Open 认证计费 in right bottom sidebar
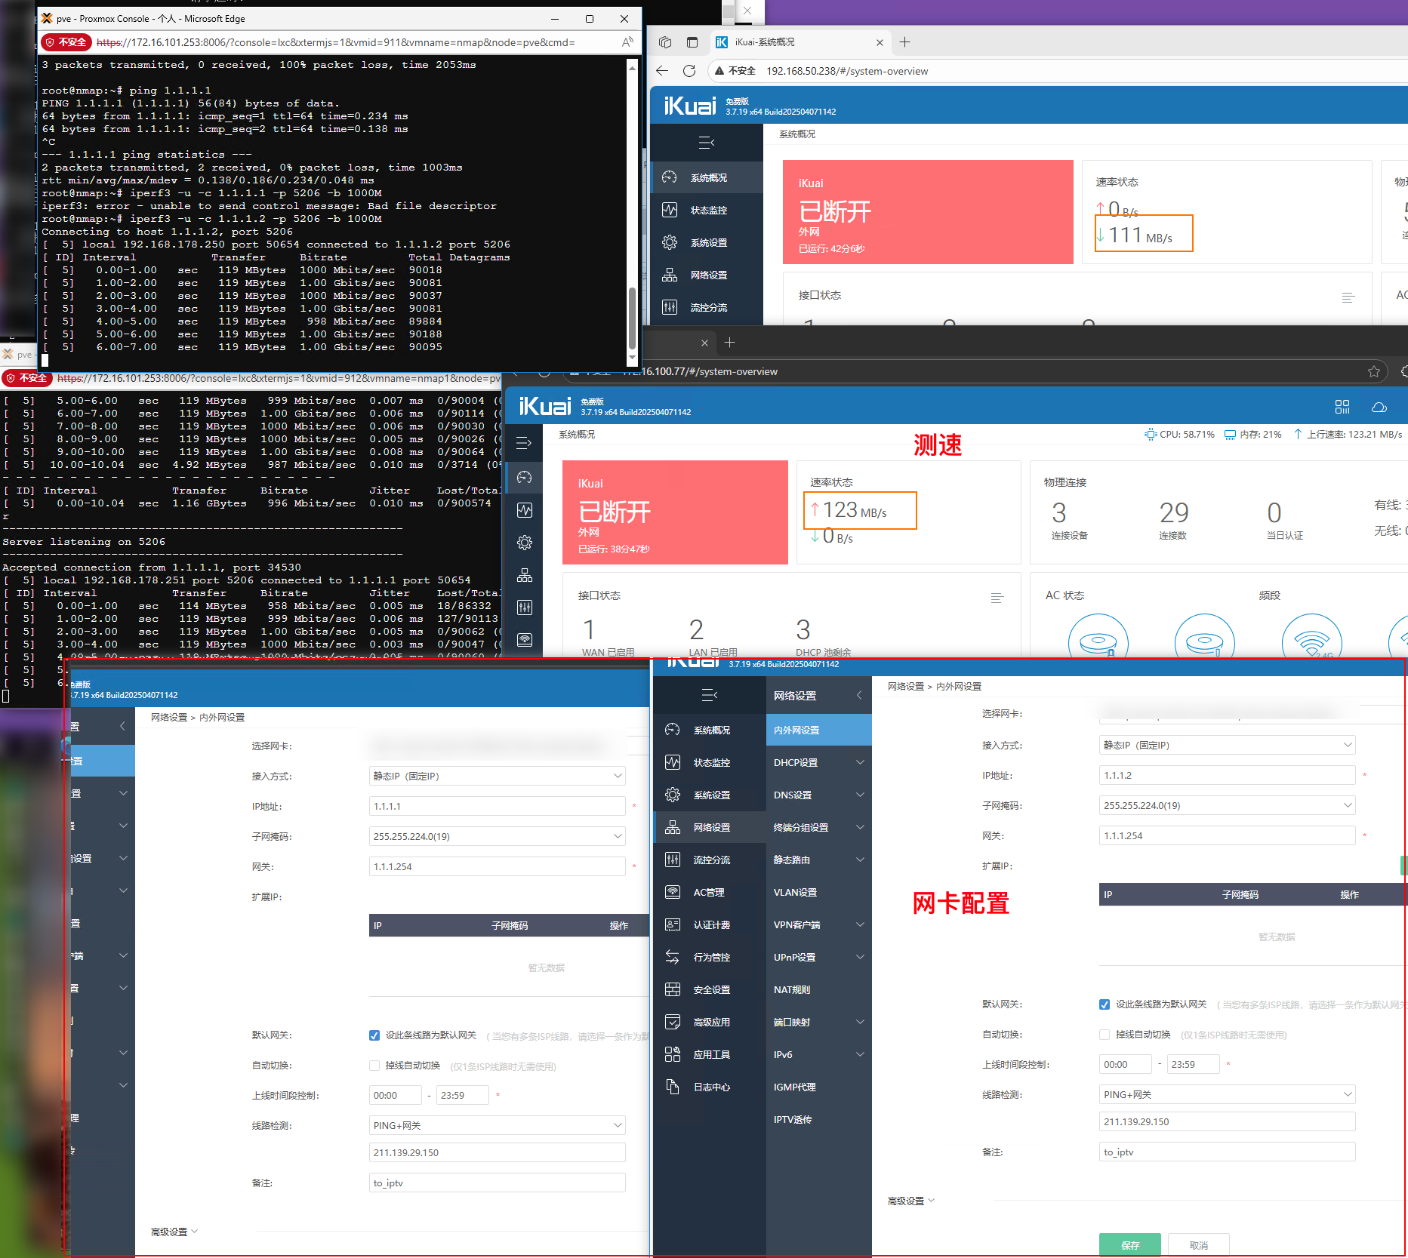Viewport: 1408px width, 1258px height. tap(710, 924)
